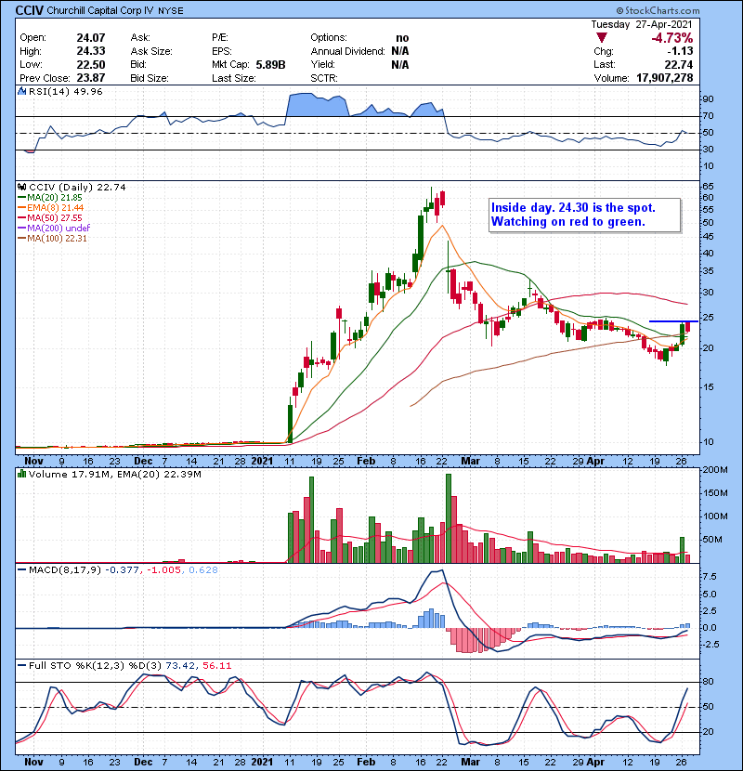Click the -4.73% percent change value
Viewport: 743px width, 771px height.
(671, 38)
